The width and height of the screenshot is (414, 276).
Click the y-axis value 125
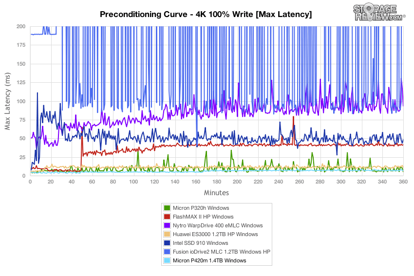coord(21,83)
